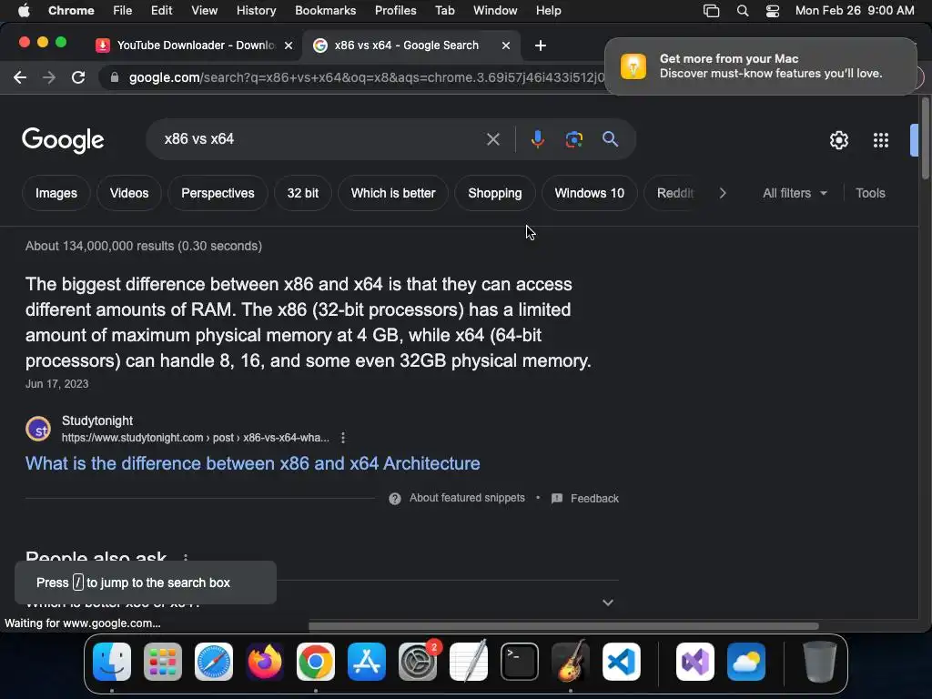Image resolution: width=932 pixels, height=699 pixels.
Task: Open Control Center in menu bar
Action: click(x=772, y=11)
